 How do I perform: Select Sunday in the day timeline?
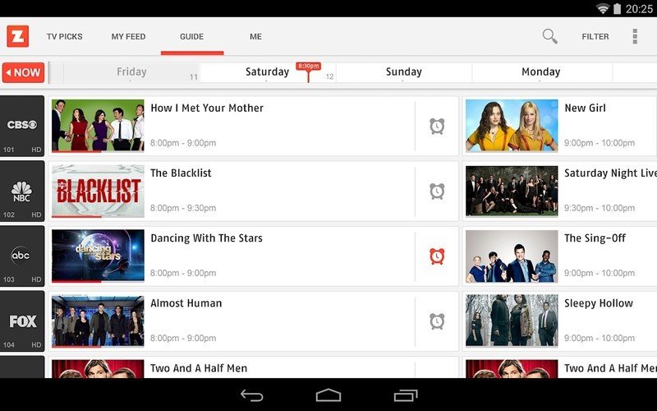(403, 72)
